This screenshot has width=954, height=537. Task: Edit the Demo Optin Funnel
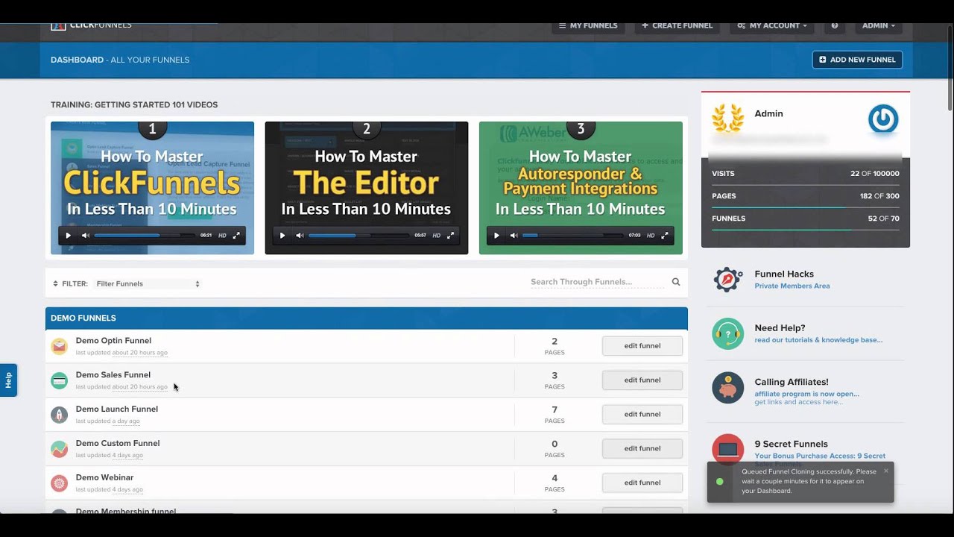642,346
